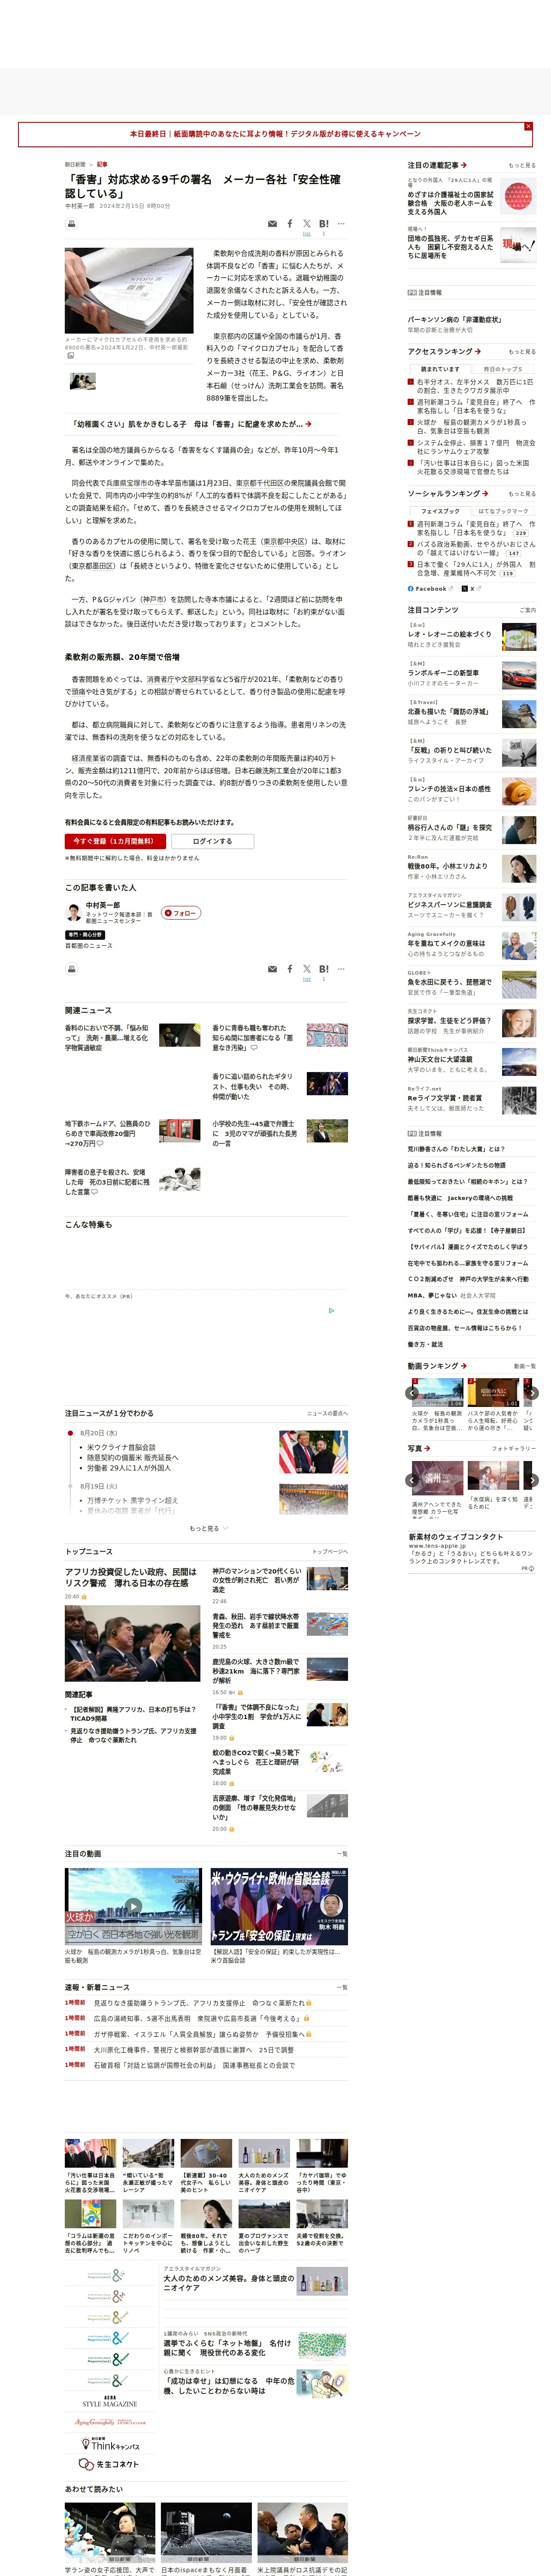Open AERA STYLE MAGAZINE logo link
The width and height of the screenshot is (551, 2576).
pos(110,2401)
